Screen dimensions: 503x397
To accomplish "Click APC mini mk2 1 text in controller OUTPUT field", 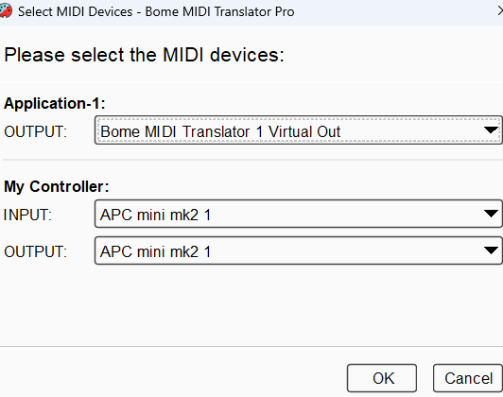I will tap(156, 251).
